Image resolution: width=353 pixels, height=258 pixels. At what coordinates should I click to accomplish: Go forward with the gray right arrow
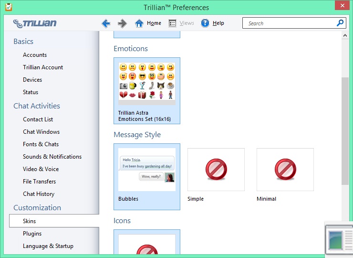pos(122,23)
